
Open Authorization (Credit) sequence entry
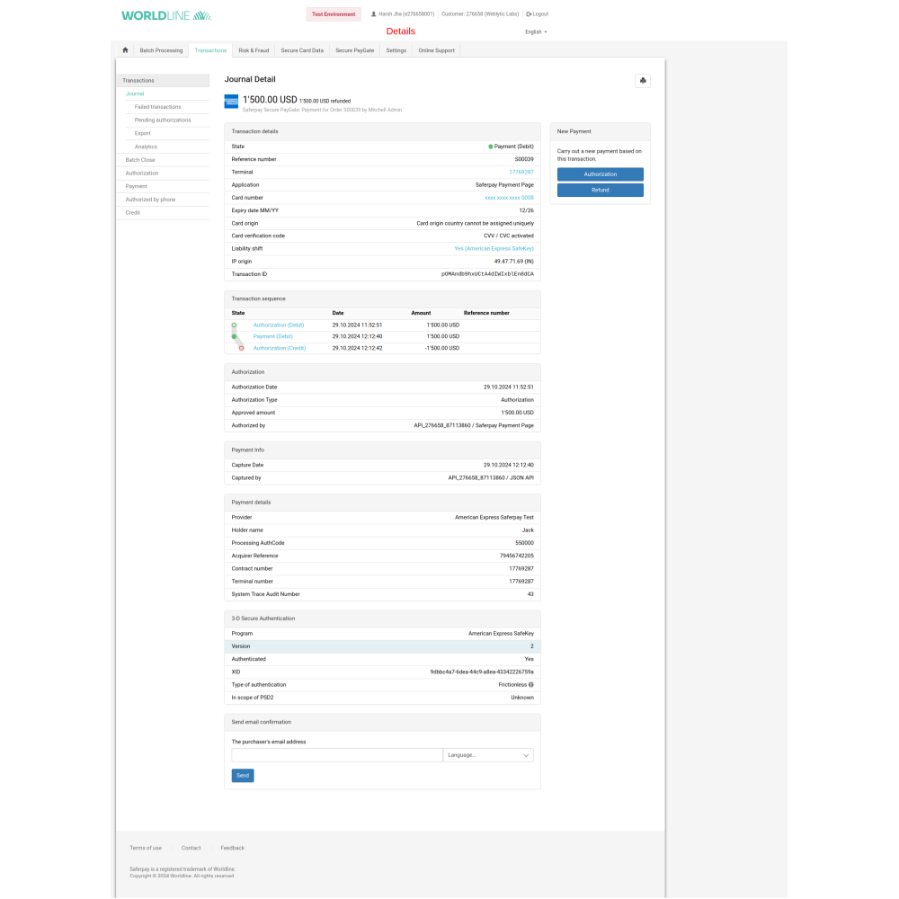[x=280, y=348]
